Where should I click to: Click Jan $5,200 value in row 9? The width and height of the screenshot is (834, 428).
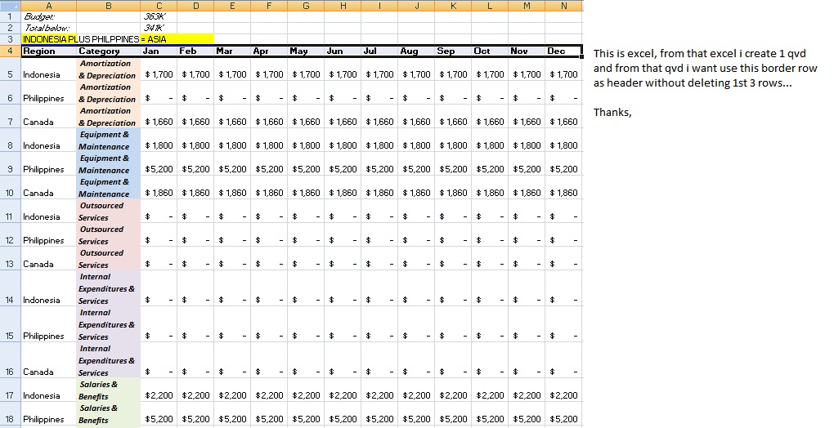159,163
